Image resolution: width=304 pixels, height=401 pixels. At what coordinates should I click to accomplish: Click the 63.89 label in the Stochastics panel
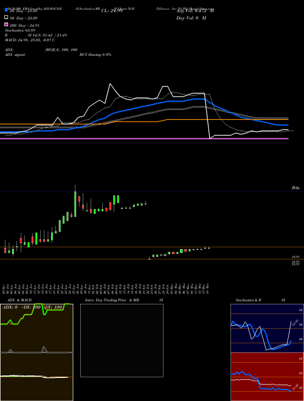pos(296,323)
